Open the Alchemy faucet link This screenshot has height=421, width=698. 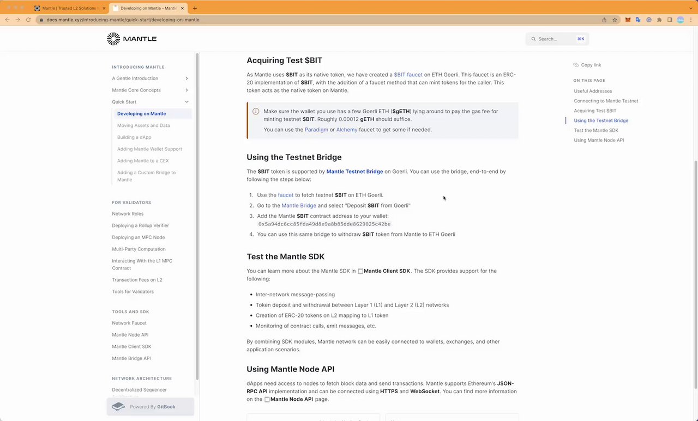point(347,130)
